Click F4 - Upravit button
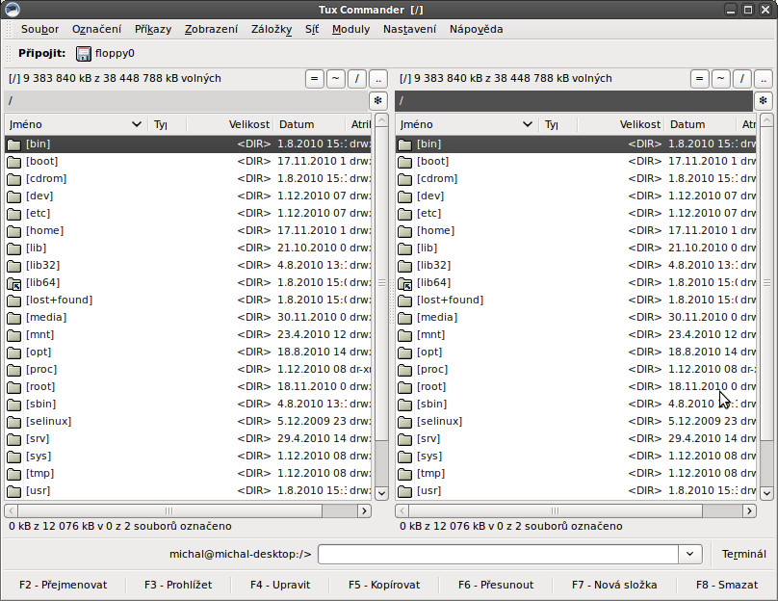The height and width of the screenshot is (601, 778). 280,585
